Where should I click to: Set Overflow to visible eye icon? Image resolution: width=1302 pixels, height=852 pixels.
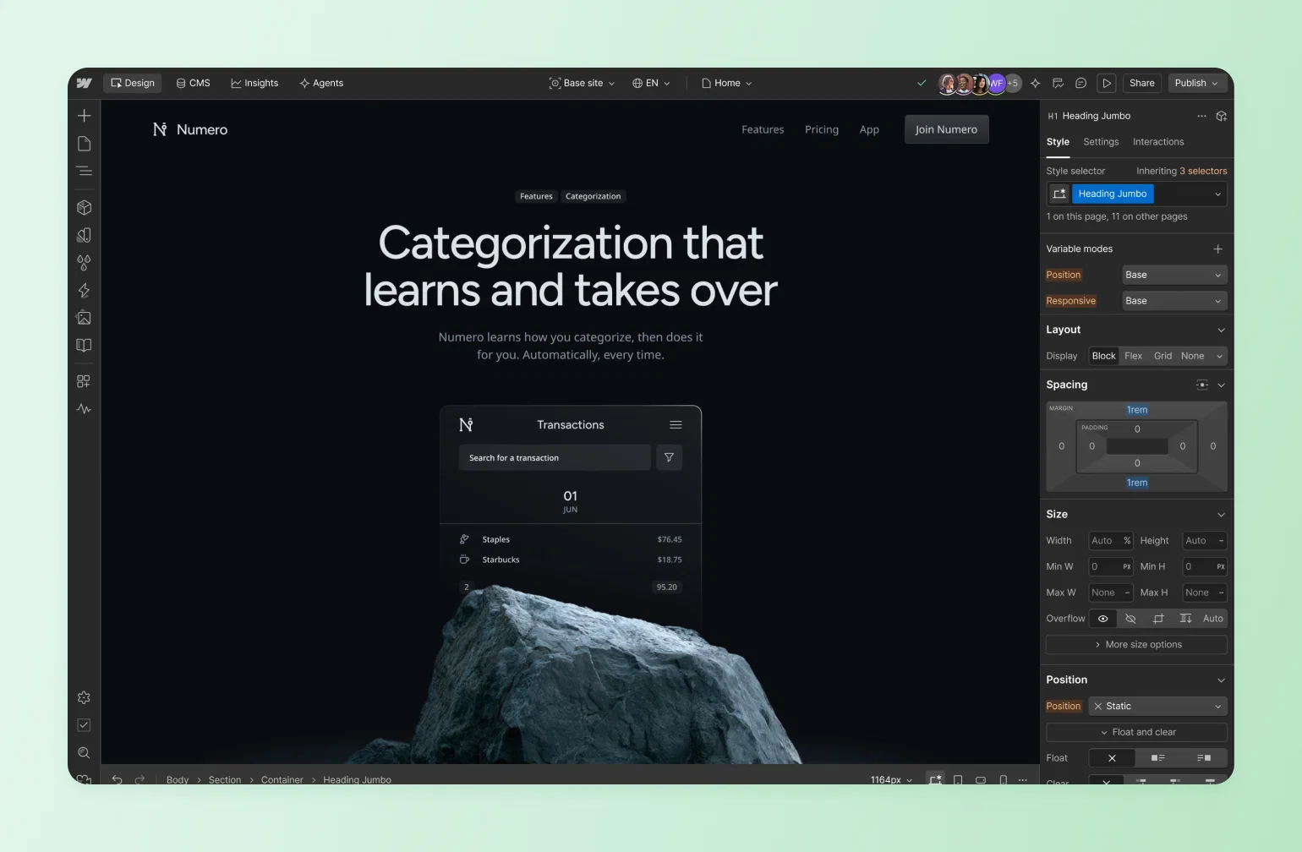[x=1102, y=619]
